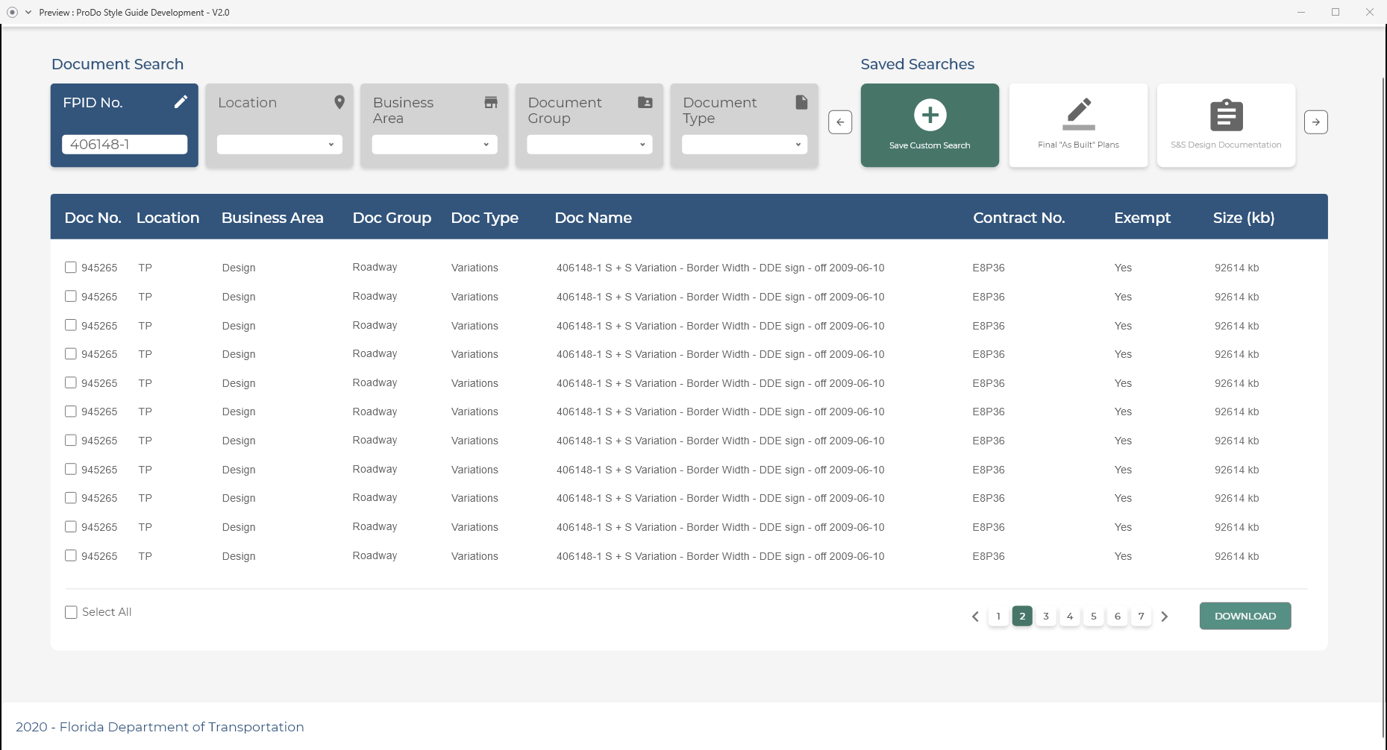This screenshot has height=750, width=1387.
Task: Click the plus icon to save custom search
Action: (x=930, y=115)
